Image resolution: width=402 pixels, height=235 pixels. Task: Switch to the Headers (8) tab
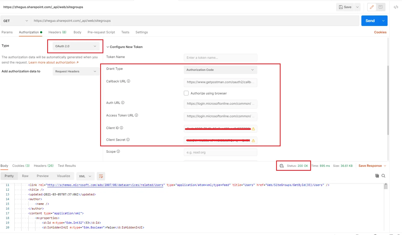[x=57, y=32]
